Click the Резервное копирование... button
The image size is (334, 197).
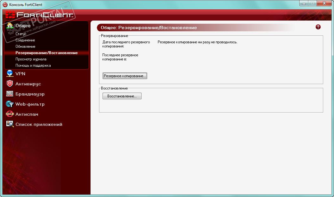(x=125, y=76)
